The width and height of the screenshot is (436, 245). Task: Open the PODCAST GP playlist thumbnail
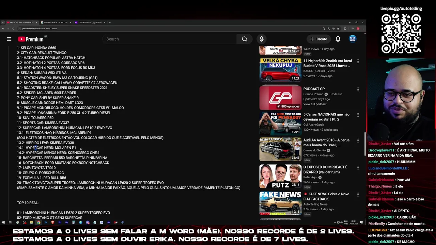[x=280, y=98]
